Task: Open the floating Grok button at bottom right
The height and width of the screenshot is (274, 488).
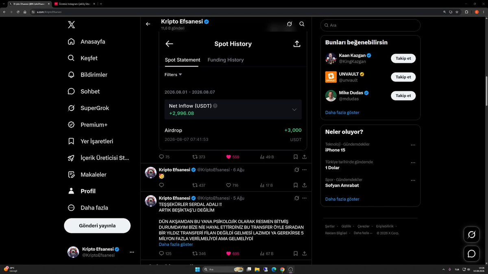Action: point(472,234)
